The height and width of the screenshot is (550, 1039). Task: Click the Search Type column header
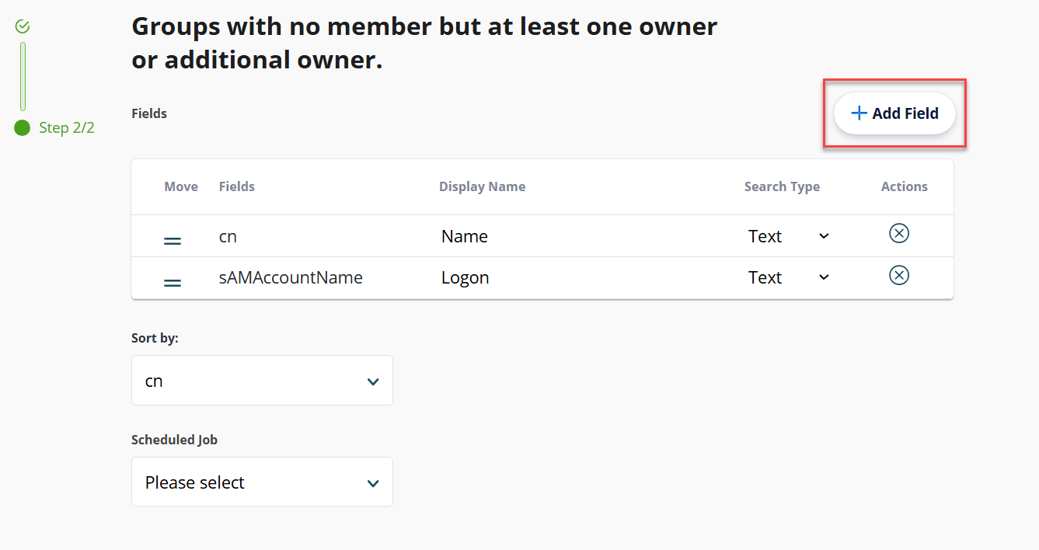782,186
